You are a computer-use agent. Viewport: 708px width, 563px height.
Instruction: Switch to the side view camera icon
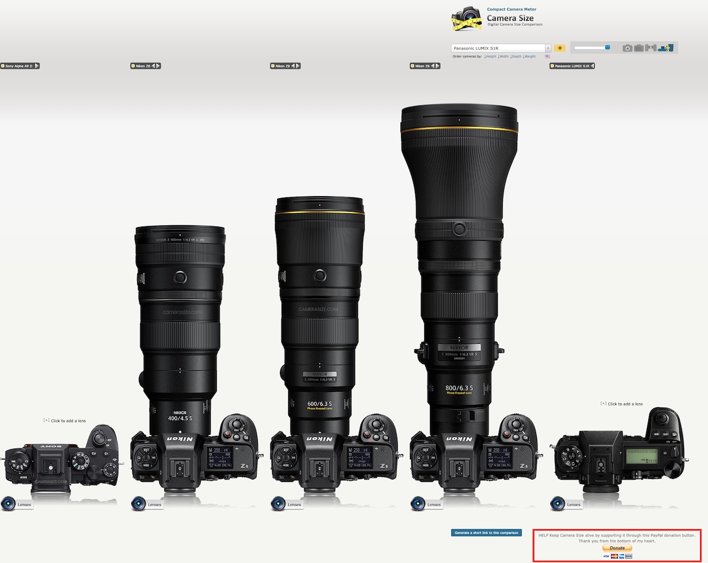651,48
